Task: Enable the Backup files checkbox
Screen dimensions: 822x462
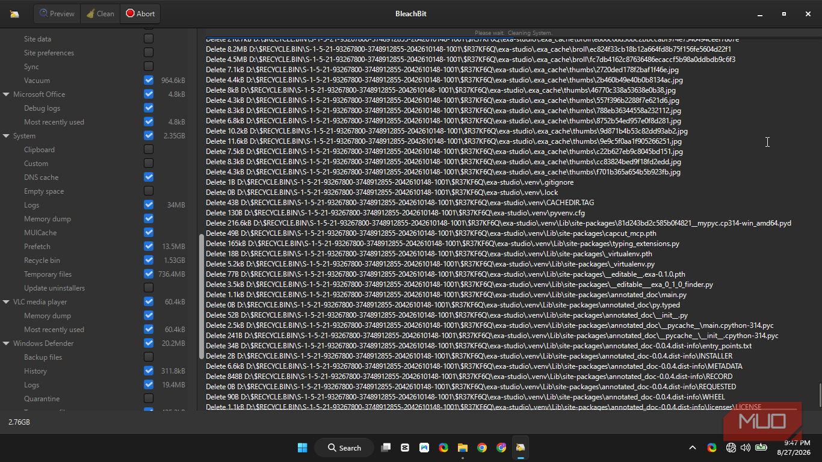Action: click(x=149, y=357)
